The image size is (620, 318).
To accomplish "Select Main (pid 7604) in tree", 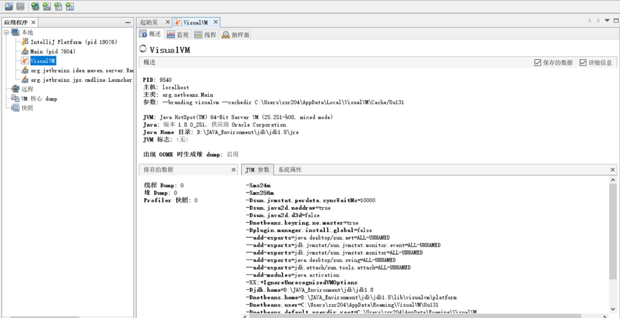I will (53, 51).
